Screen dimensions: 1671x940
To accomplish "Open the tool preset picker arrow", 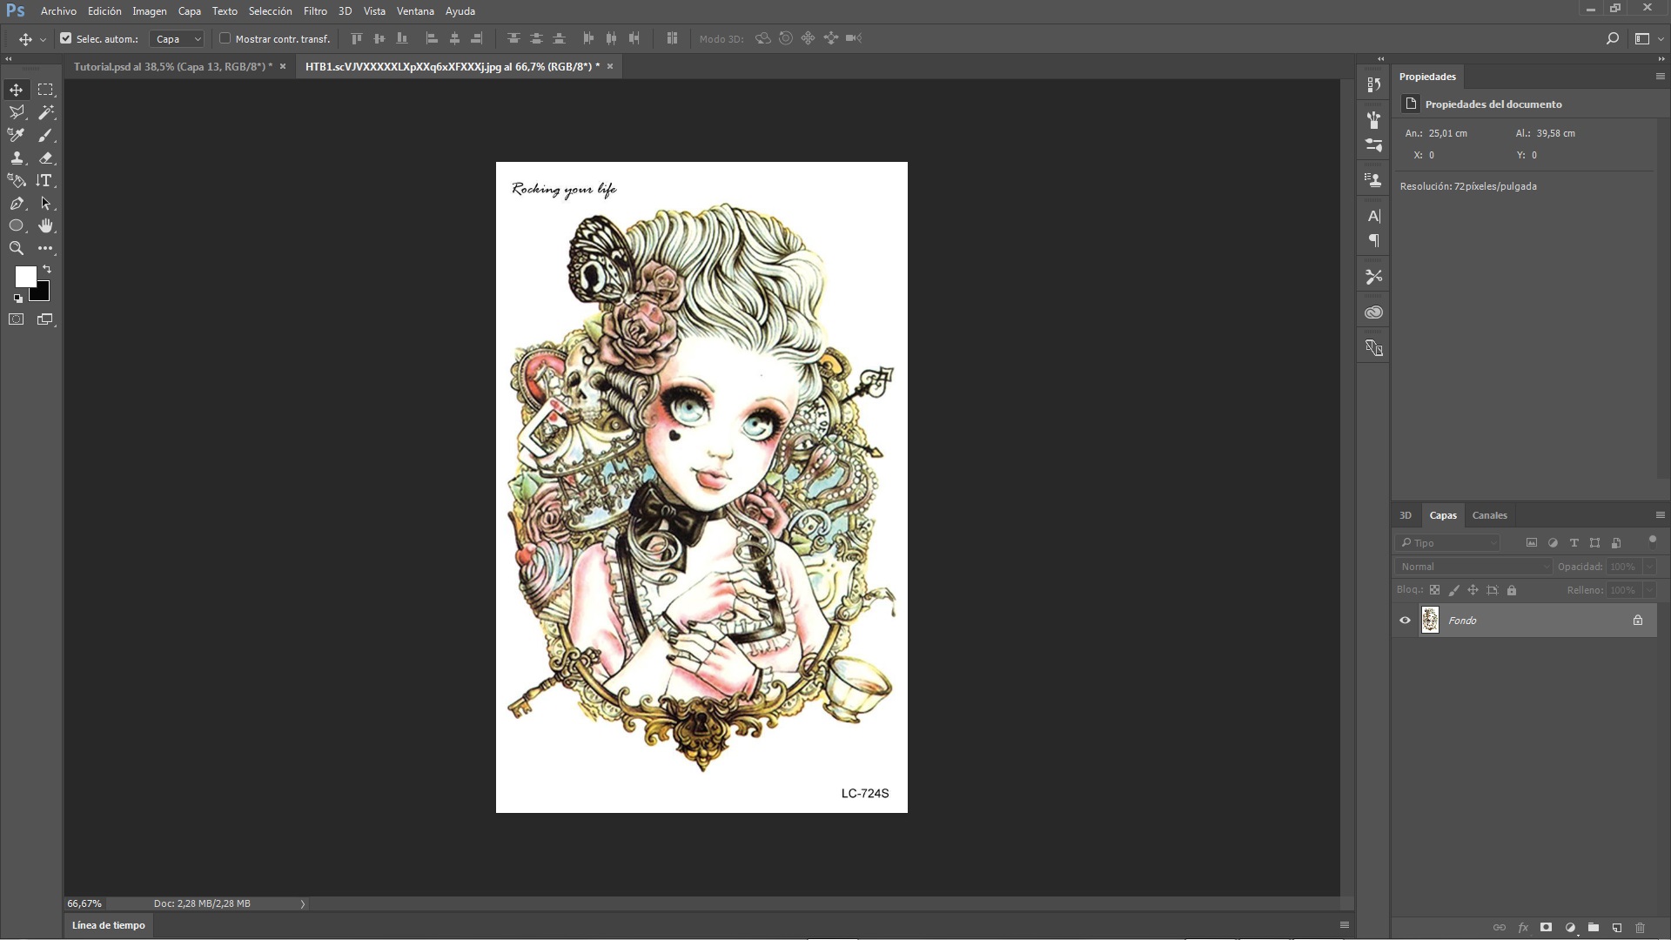I will tap(43, 39).
